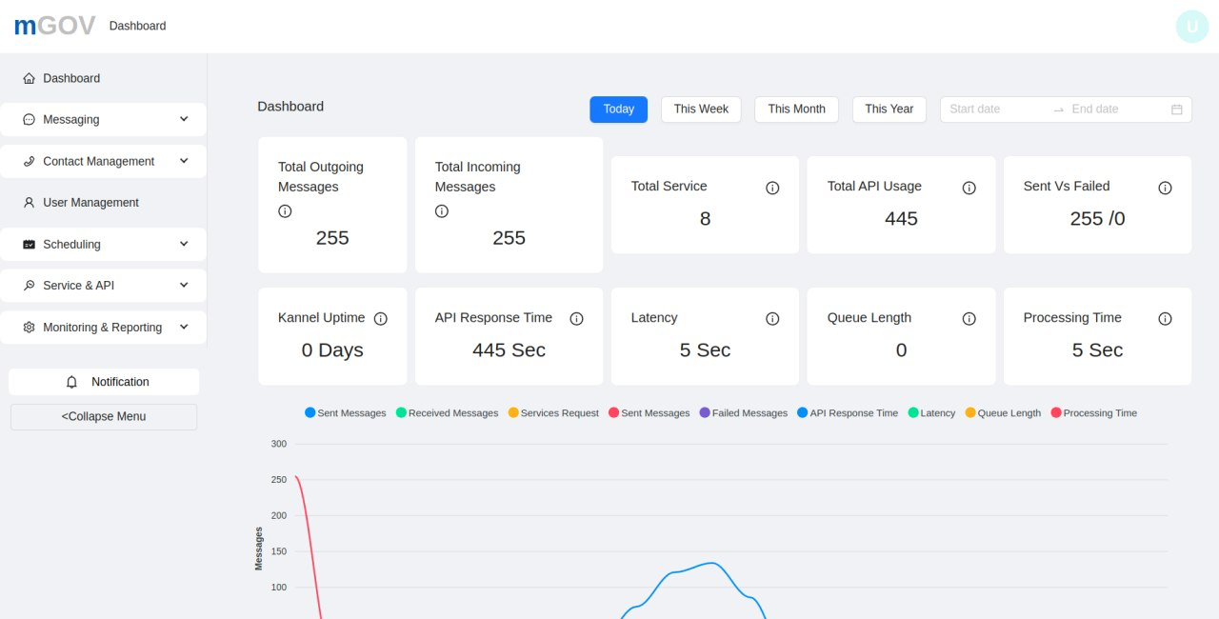Click info icon on Queue Length card

(969, 319)
